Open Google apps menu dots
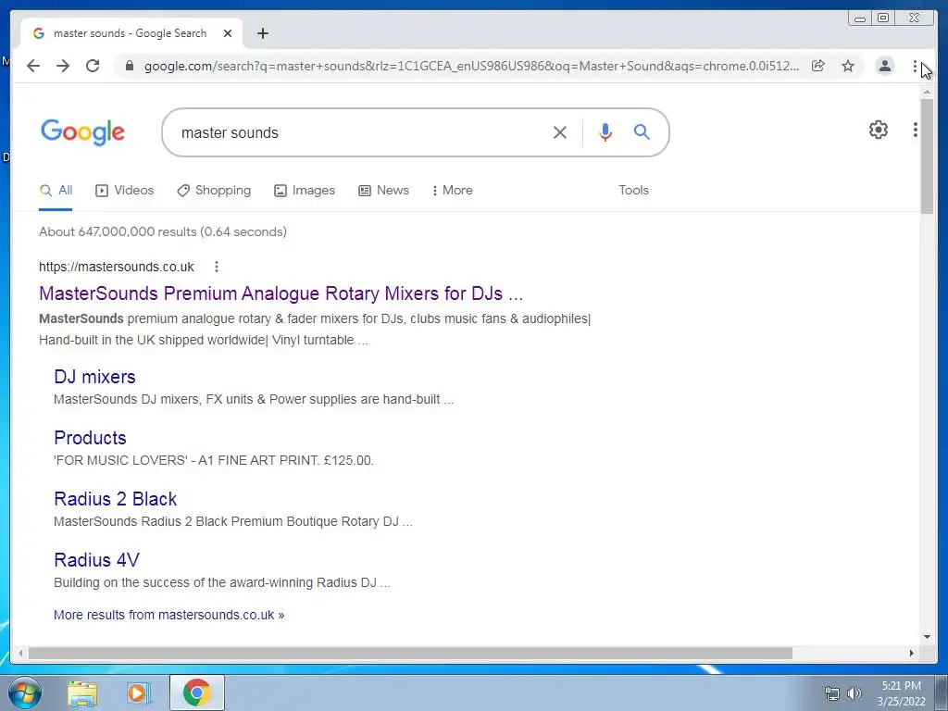The height and width of the screenshot is (711, 948). pyautogui.click(x=916, y=130)
